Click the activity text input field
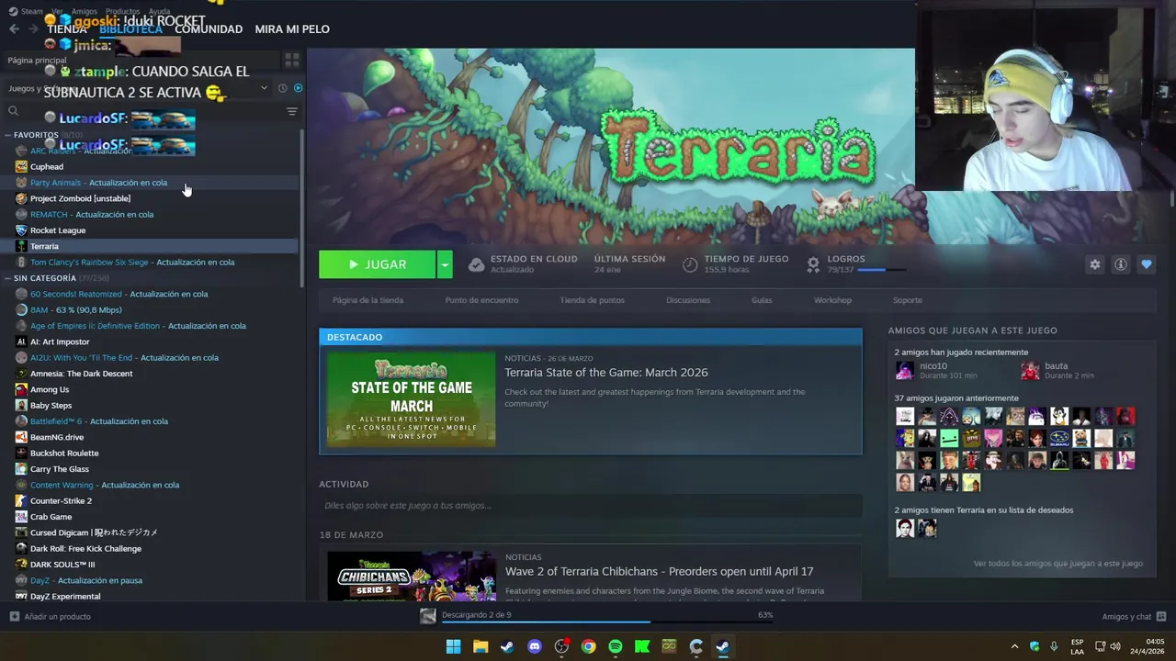1176x661 pixels. (590, 506)
